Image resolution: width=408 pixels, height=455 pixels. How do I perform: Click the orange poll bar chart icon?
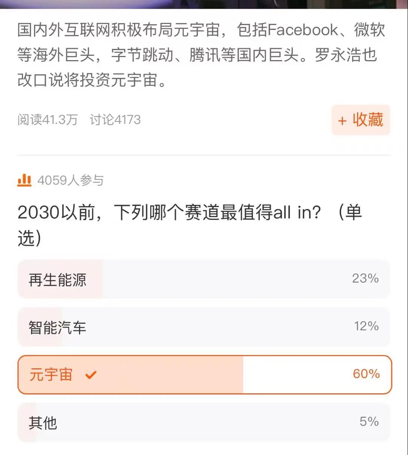click(x=24, y=180)
